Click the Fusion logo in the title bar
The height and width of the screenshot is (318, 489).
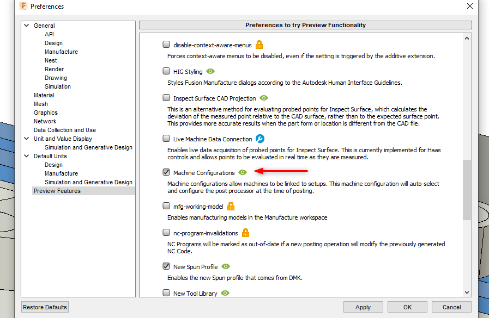pyautogui.click(x=22, y=6)
